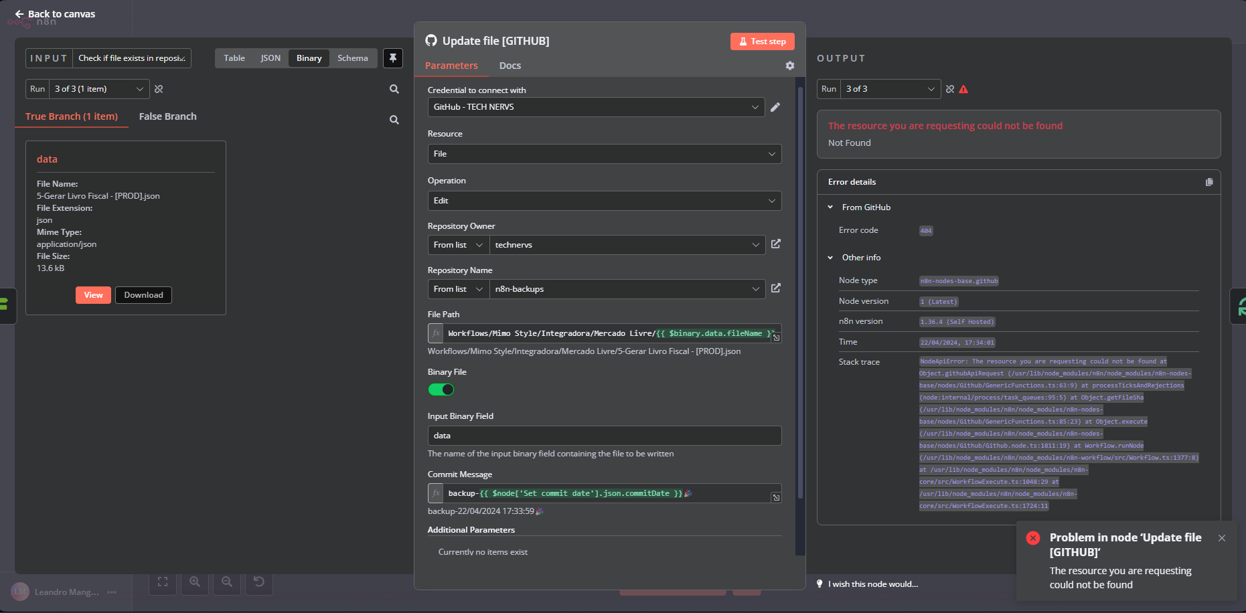Toggle the Binary File switch
This screenshot has width=1246, height=613.
441,389
